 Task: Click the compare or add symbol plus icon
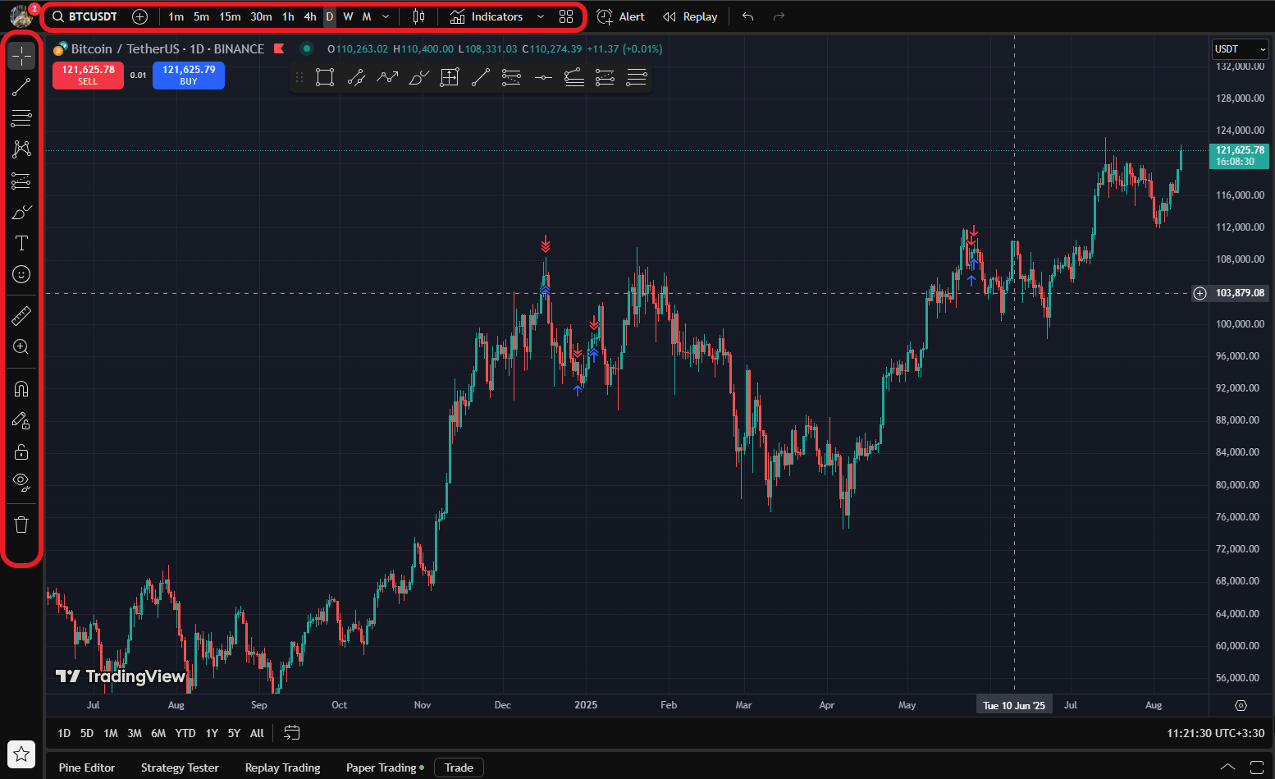[x=140, y=16]
